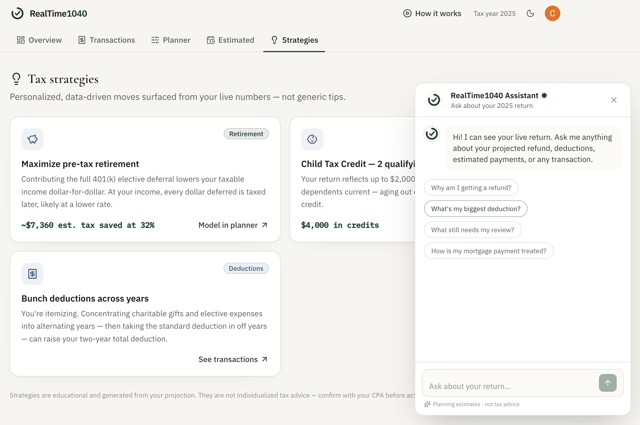Open the Model in planner link

[233, 225]
